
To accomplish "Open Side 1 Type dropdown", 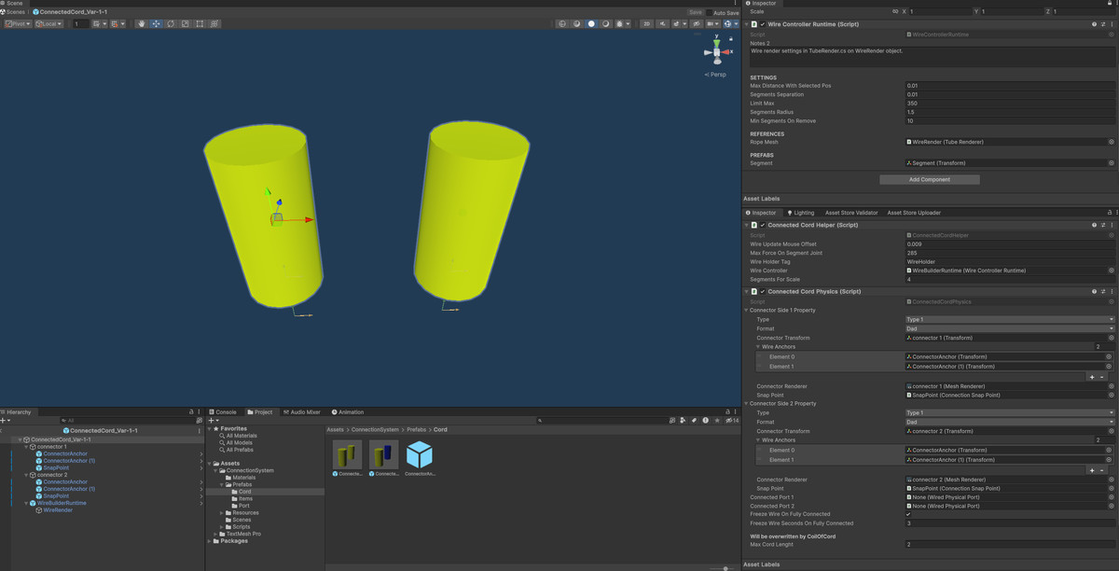I will [x=1010, y=319].
